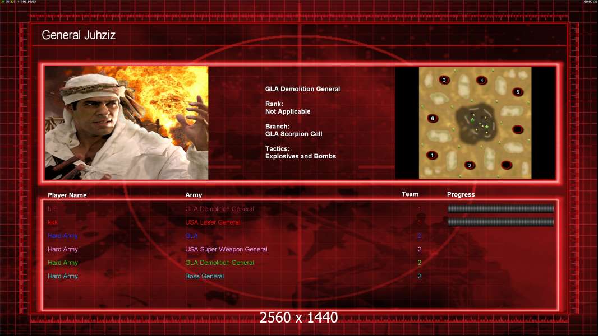Click 'GLA Demolition General' army in 'he' row

(x=219, y=209)
